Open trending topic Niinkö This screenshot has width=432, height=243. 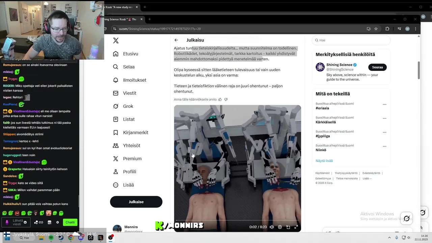click(x=321, y=150)
